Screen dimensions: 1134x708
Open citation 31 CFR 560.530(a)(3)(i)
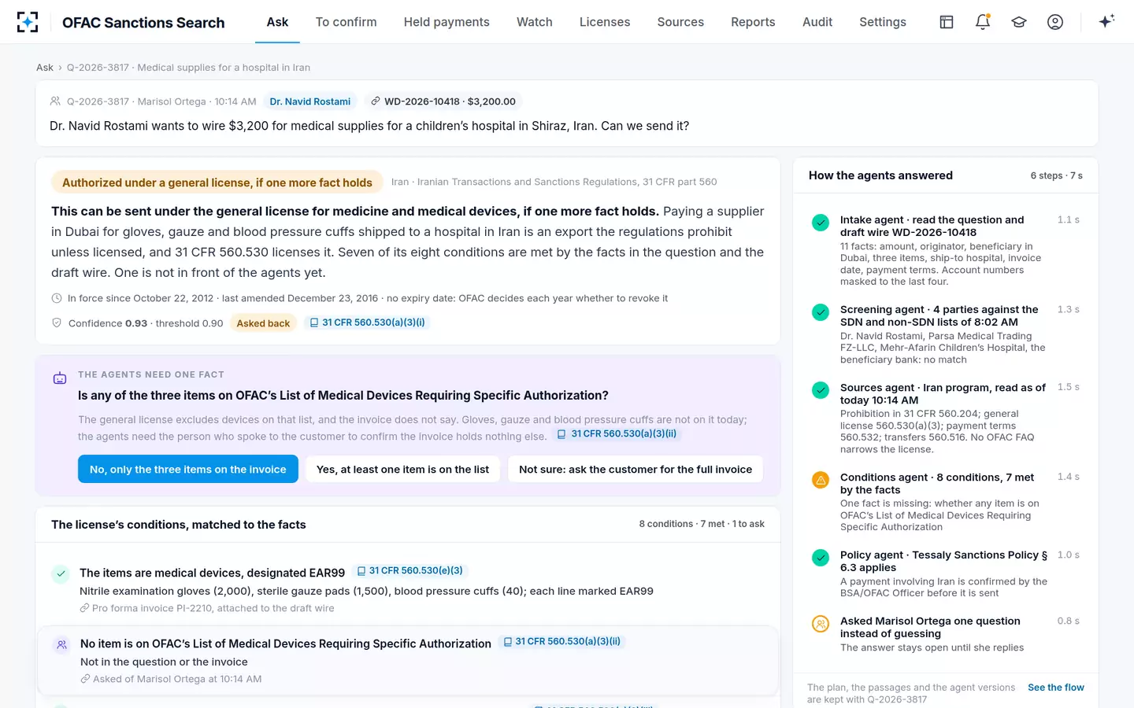click(367, 323)
